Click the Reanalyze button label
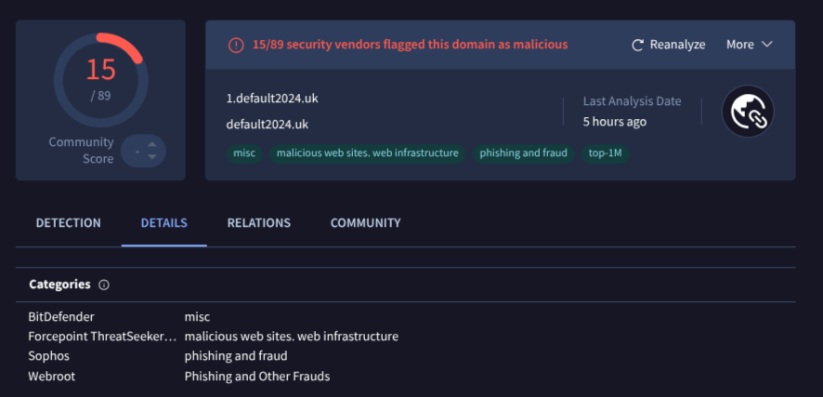 [x=677, y=45]
